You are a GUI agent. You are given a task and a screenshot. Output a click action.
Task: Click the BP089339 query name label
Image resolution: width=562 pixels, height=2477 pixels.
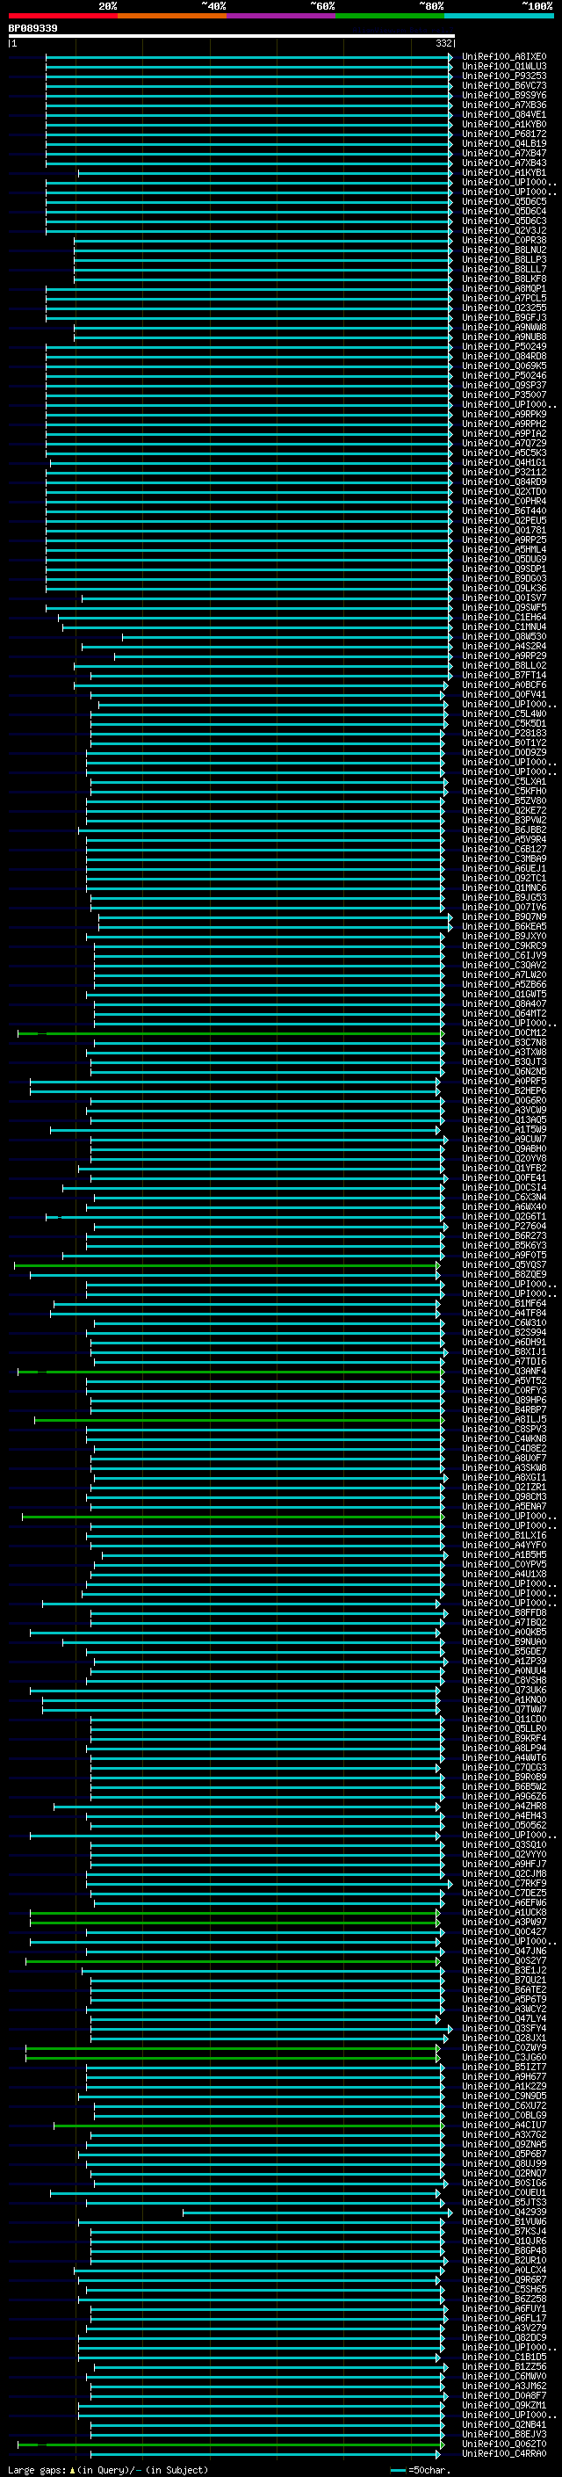tap(32, 28)
